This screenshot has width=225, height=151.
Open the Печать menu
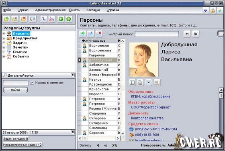tap(74, 10)
